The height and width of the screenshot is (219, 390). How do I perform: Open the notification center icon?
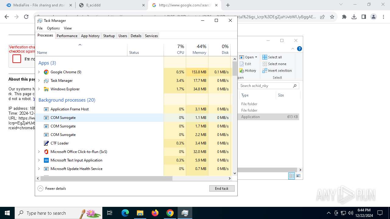pos(380,213)
